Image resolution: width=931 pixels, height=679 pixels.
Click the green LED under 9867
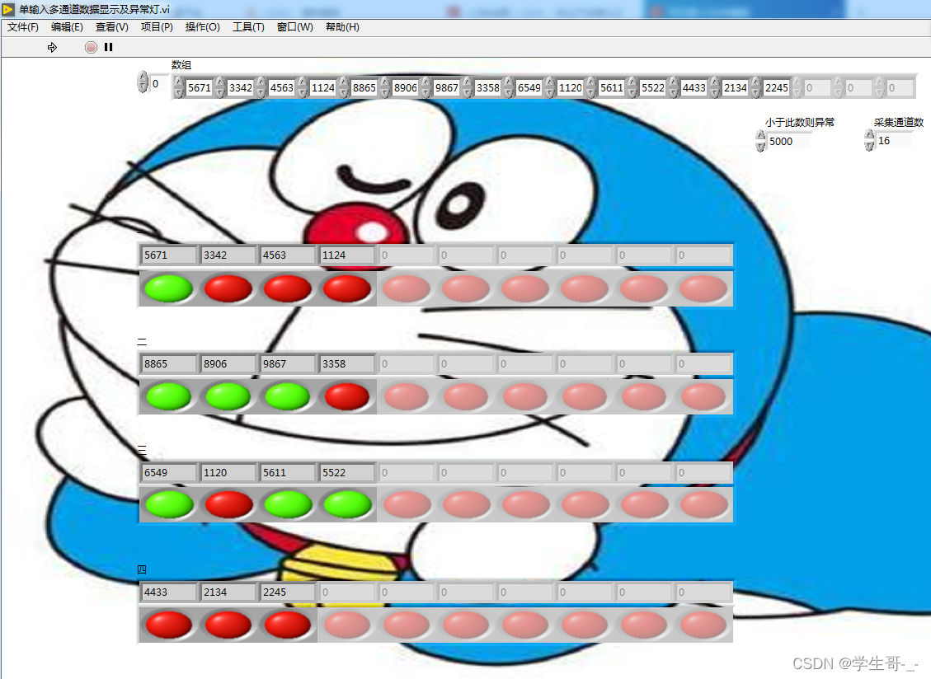[x=287, y=396]
